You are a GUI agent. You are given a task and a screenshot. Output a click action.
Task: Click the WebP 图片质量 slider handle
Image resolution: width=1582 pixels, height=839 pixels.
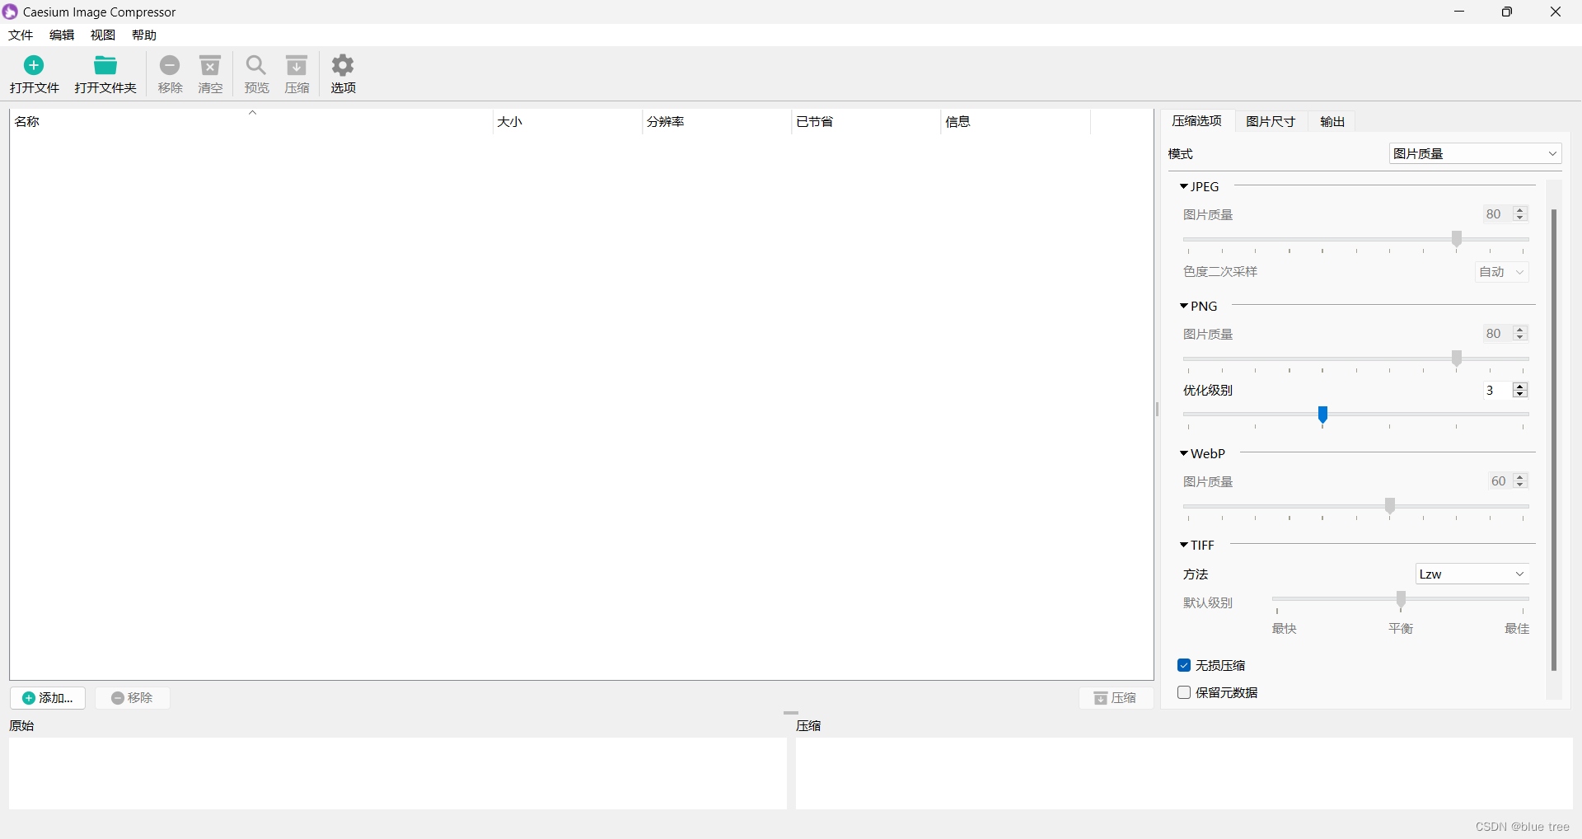pyautogui.click(x=1390, y=506)
